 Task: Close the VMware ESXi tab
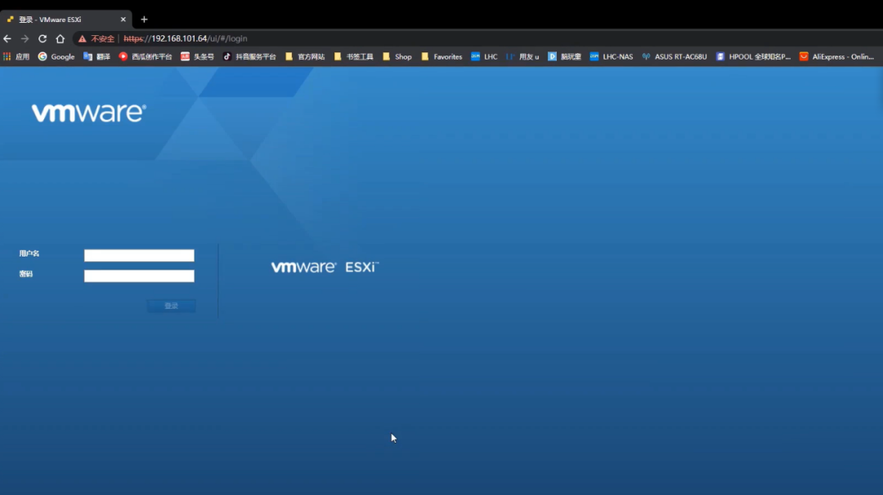coord(123,19)
